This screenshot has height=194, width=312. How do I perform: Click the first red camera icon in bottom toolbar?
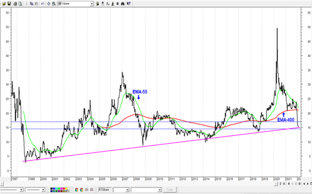(x=87, y=190)
